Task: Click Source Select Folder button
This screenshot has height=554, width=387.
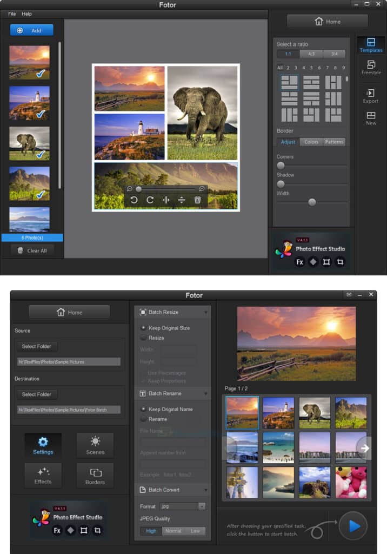Action: (37, 346)
